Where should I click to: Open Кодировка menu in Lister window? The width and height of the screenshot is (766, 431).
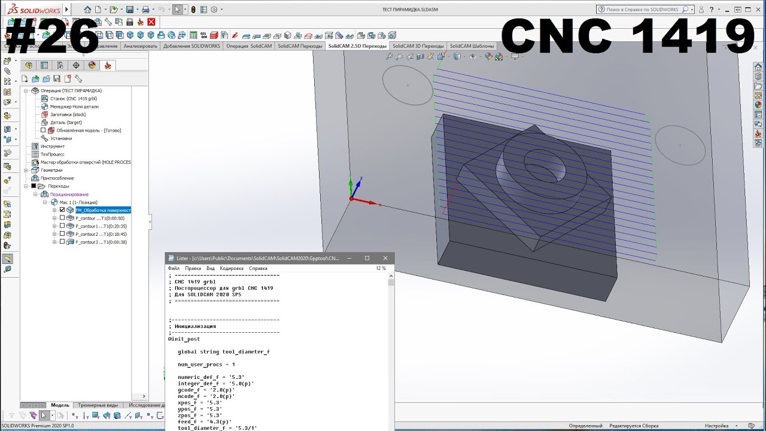click(232, 269)
